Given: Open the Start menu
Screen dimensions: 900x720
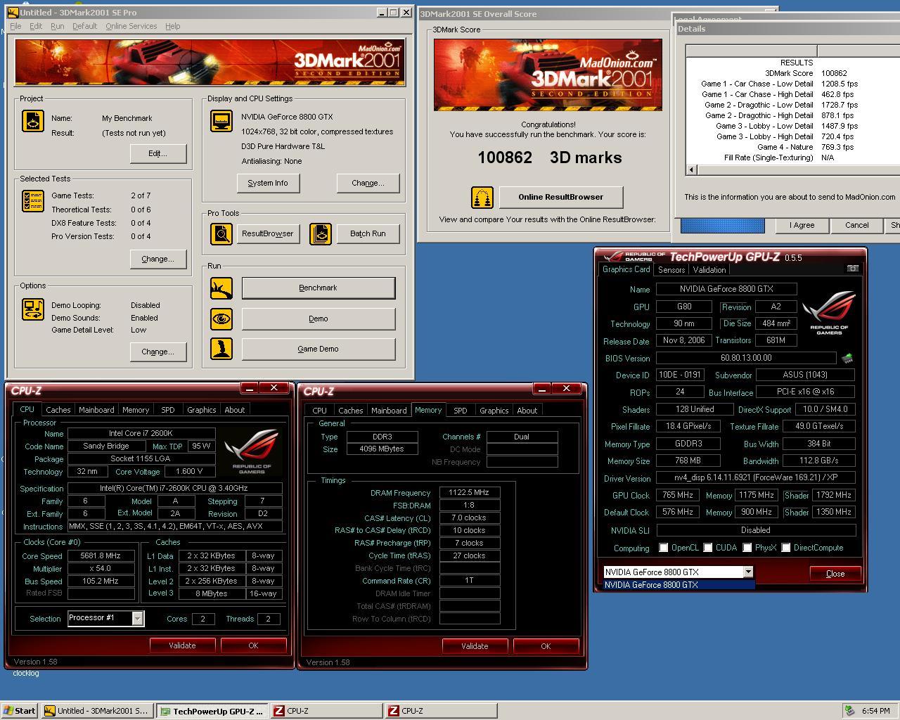Looking at the screenshot, I should pyautogui.click(x=19, y=711).
